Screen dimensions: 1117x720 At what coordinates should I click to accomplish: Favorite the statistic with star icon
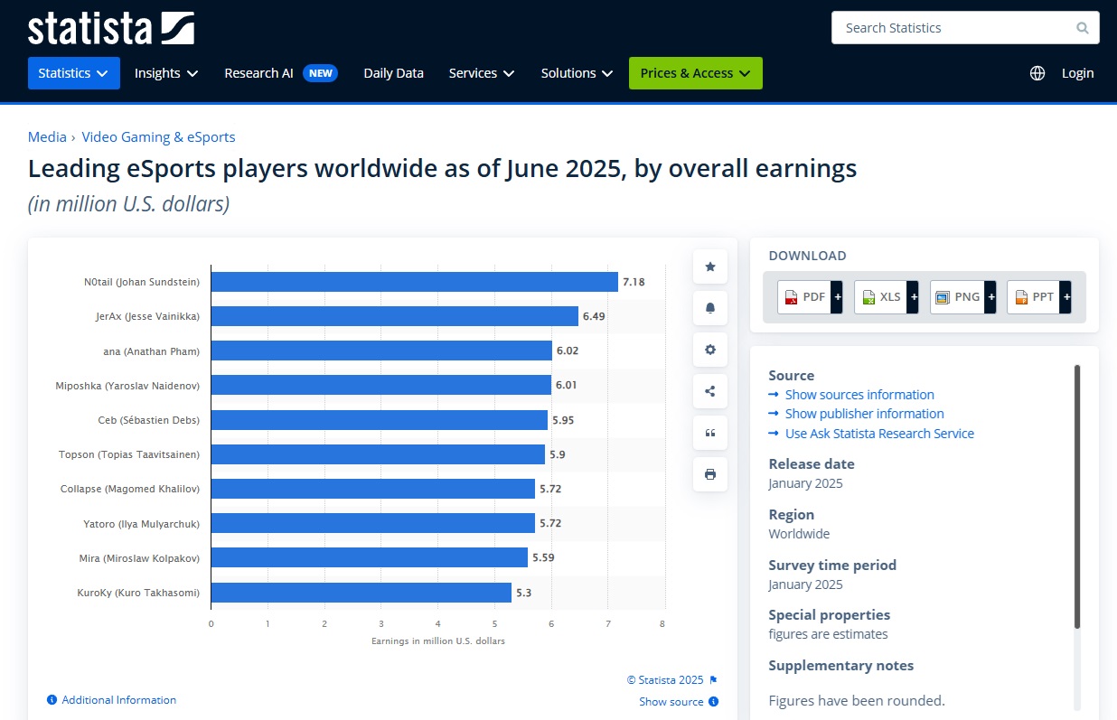(710, 266)
